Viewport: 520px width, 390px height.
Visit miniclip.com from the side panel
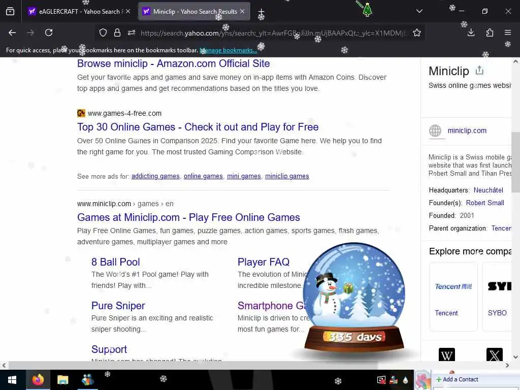467,131
